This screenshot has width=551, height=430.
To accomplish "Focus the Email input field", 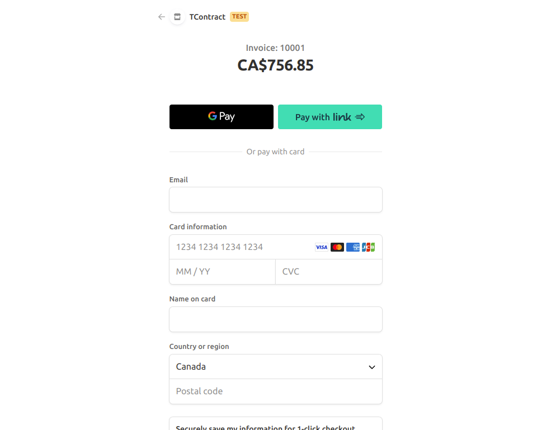I will [276, 200].
